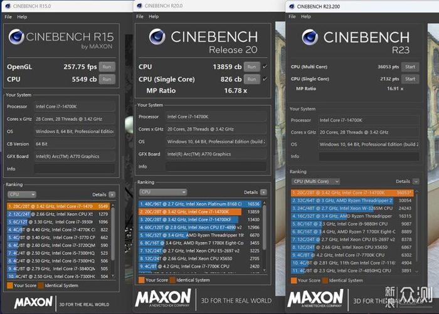The height and width of the screenshot is (314, 439).
Task: Click the Your Score orange swatch in R23
Action: (294, 280)
